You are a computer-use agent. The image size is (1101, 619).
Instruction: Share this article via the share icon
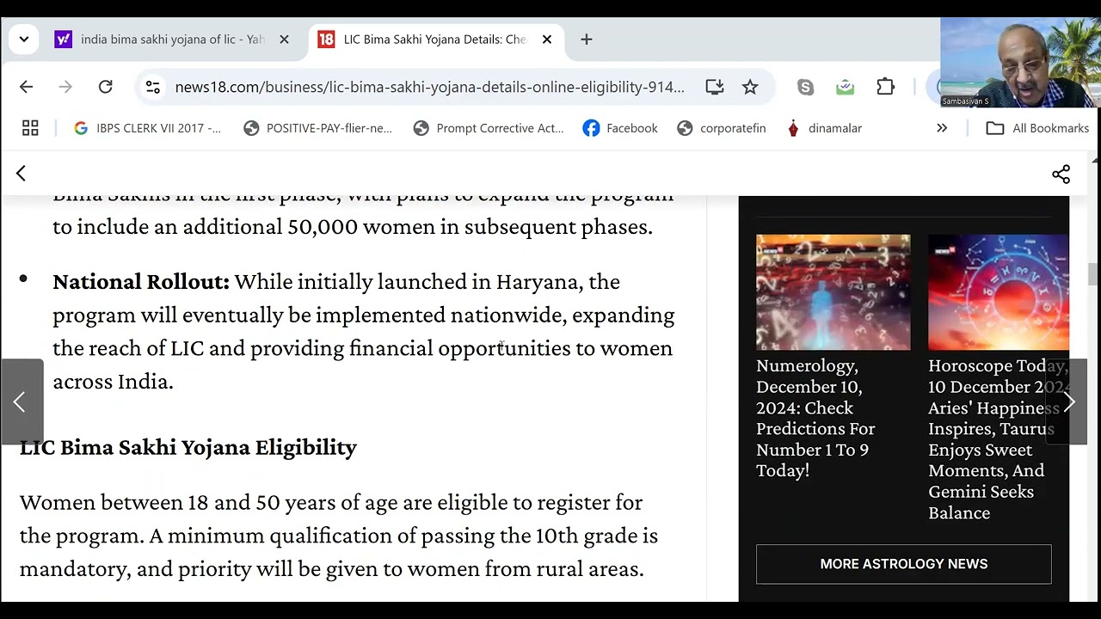[1061, 174]
